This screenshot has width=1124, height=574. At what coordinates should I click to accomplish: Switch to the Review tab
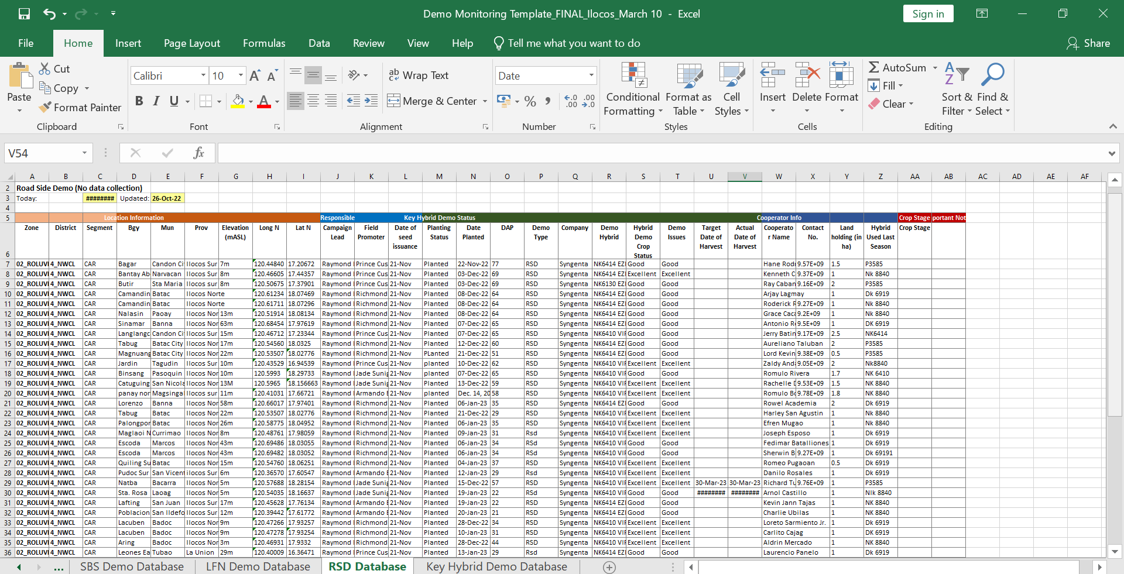click(369, 43)
